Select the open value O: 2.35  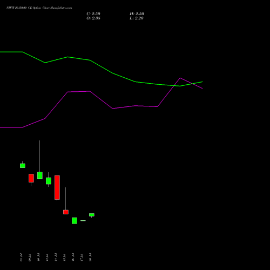(93, 18)
